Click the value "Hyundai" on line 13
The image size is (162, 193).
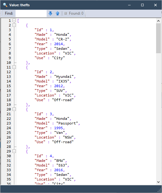pos(64,77)
